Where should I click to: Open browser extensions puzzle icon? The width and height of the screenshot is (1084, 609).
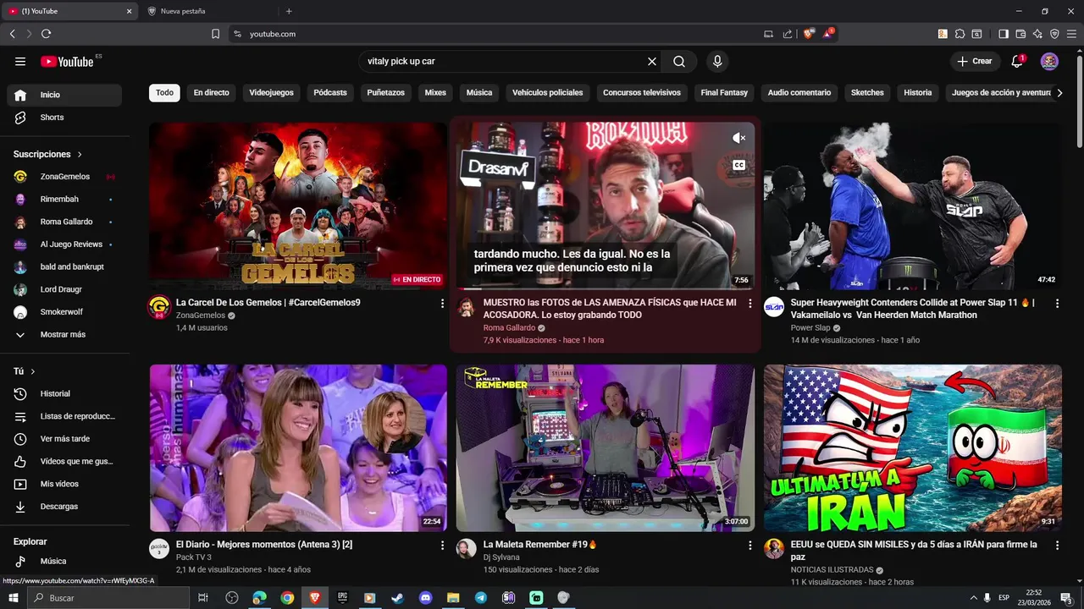(x=960, y=34)
